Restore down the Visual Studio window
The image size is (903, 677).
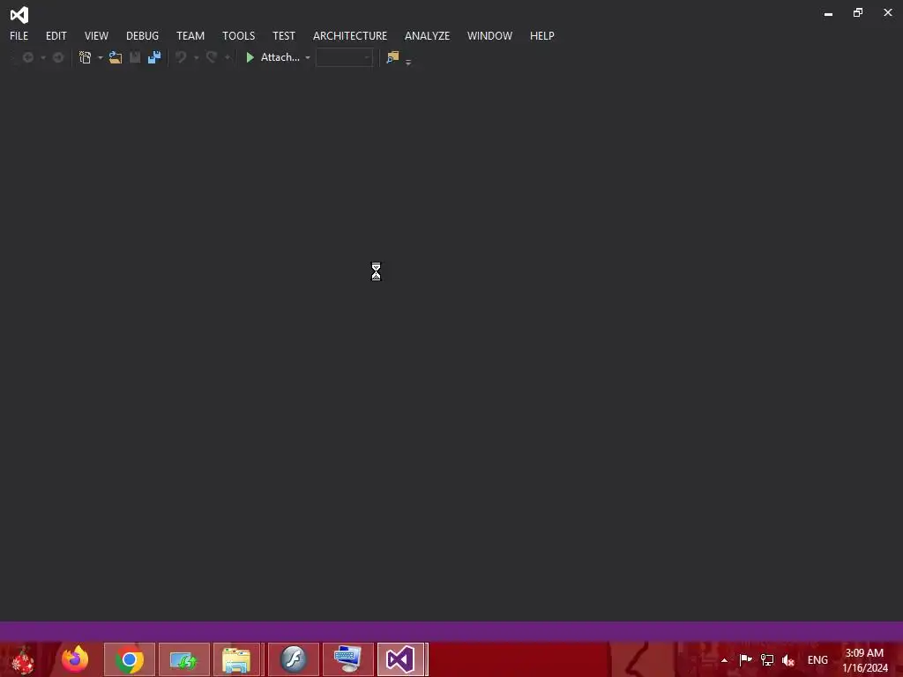(x=858, y=12)
